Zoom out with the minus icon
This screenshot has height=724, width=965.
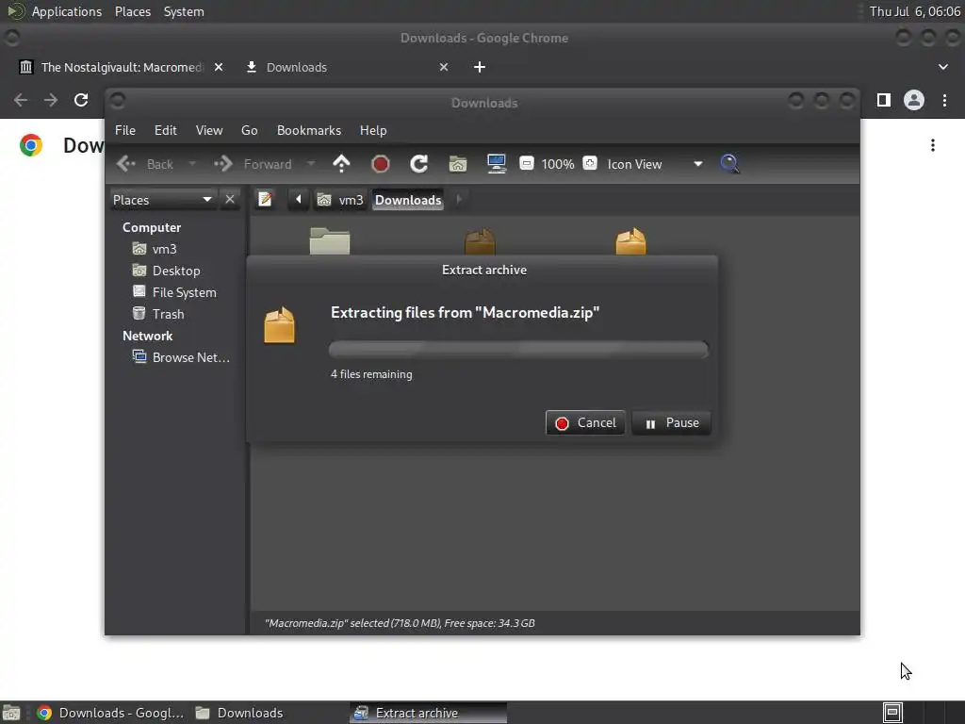(526, 164)
